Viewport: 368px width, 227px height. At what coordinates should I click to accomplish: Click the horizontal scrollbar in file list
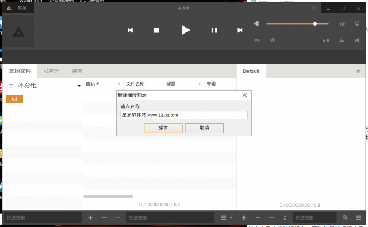pos(109,196)
